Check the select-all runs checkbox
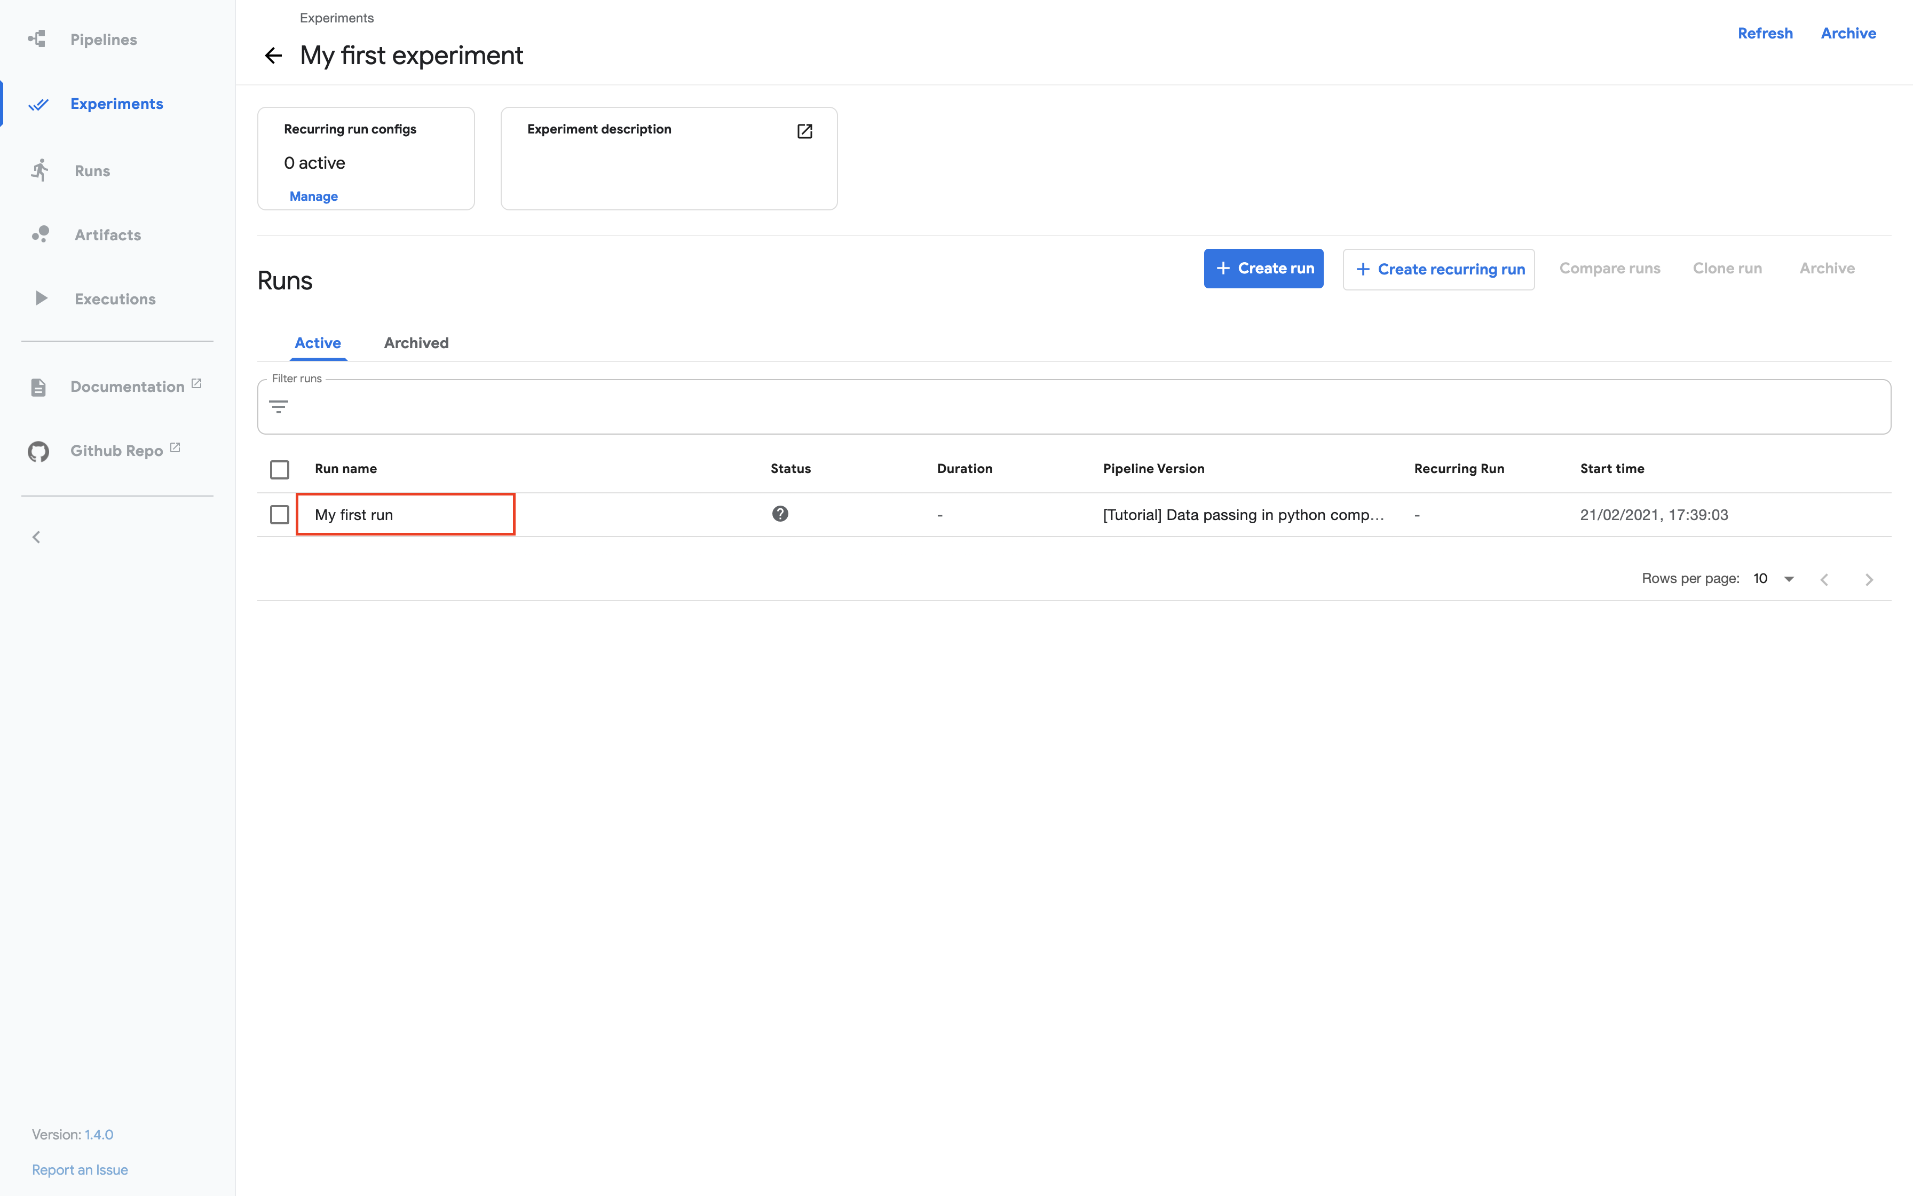This screenshot has width=1913, height=1196. tap(279, 469)
